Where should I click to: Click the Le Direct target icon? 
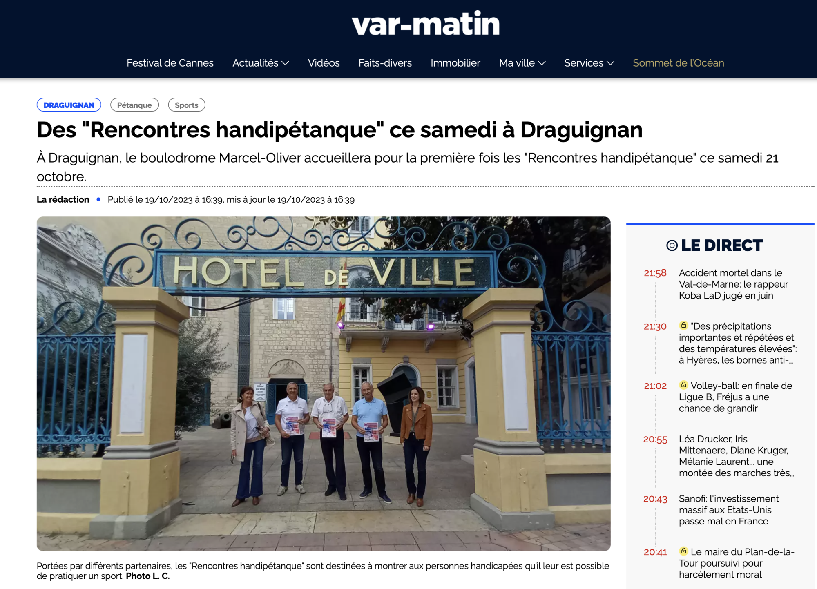tap(672, 245)
